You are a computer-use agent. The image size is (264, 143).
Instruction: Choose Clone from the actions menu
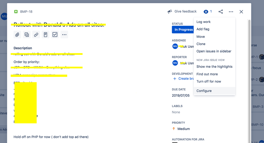tap(214, 44)
